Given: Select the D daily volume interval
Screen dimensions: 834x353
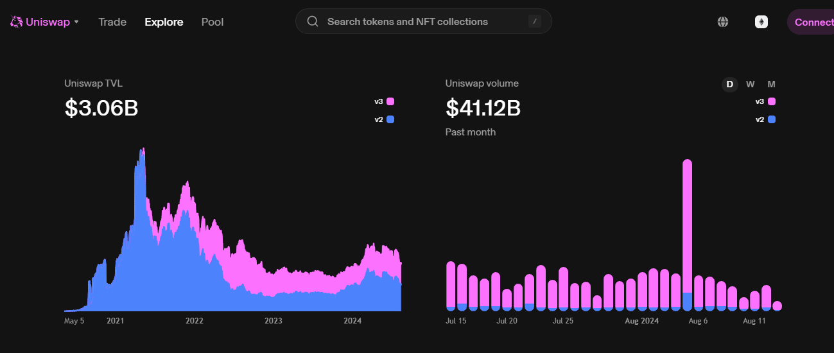Looking at the screenshot, I should click(730, 84).
